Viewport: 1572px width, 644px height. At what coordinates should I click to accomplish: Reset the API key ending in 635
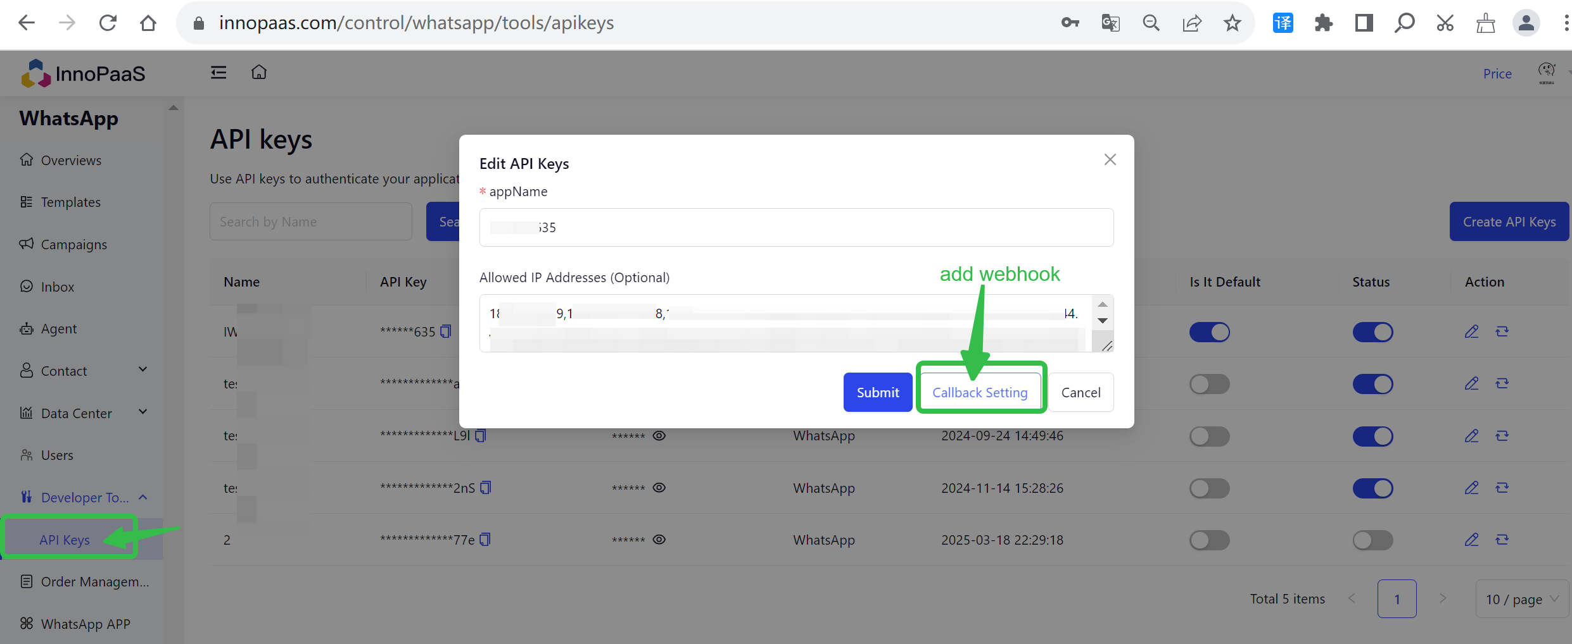pos(1502,331)
